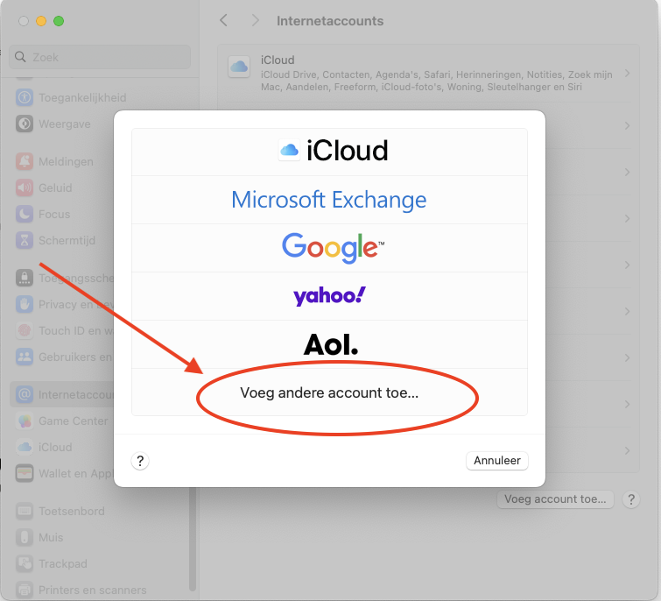Image resolution: width=661 pixels, height=601 pixels.
Task: Choose the Aol account provider
Action: click(329, 344)
